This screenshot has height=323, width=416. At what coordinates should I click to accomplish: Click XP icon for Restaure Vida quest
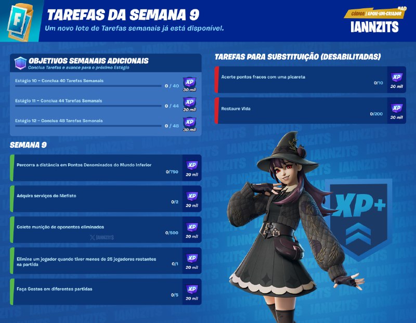pyautogui.click(x=397, y=108)
